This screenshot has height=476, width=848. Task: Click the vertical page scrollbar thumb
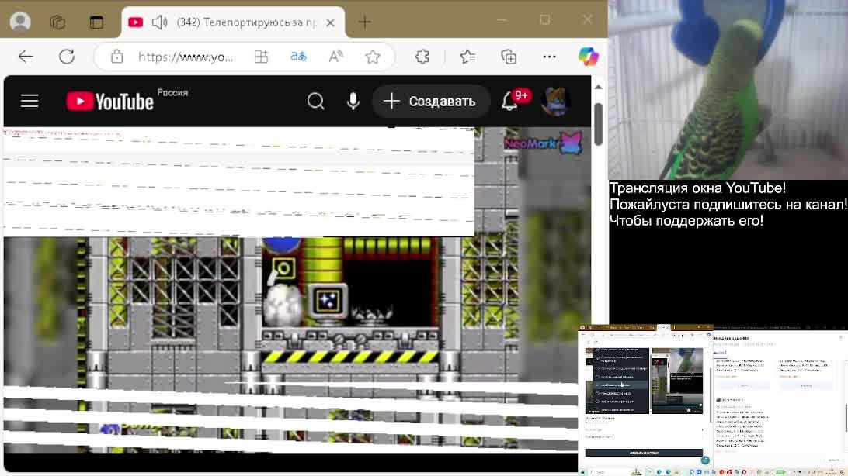pos(598,123)
